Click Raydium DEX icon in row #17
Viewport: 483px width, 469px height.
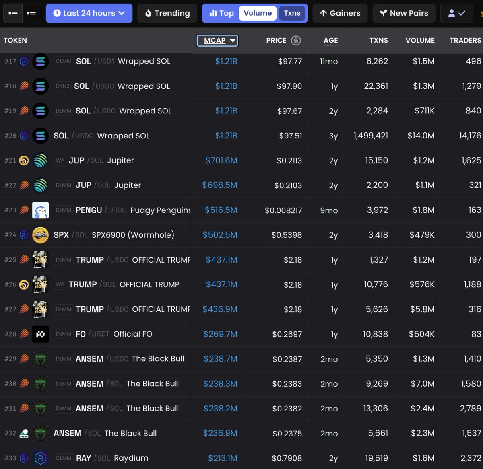coord(24,62)
